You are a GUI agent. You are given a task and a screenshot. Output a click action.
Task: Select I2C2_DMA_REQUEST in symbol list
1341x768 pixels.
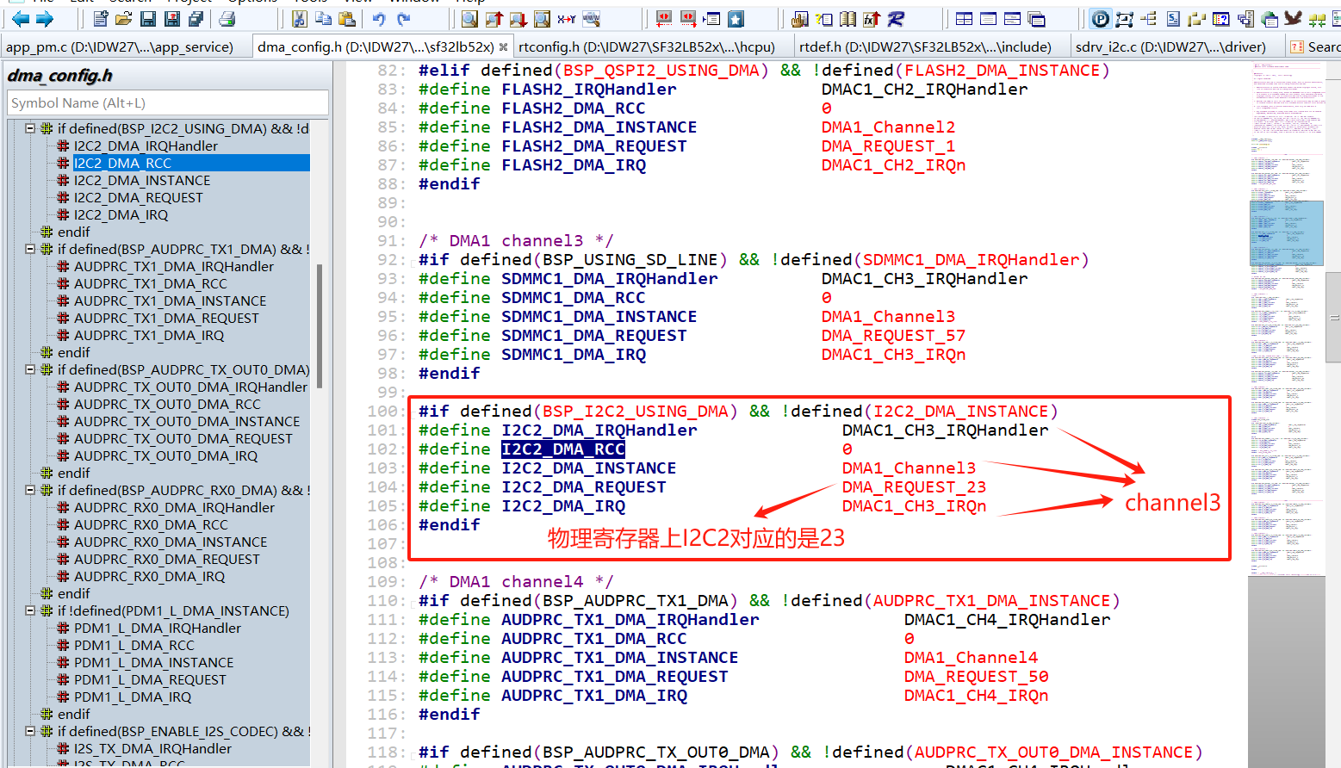click(x=138, y=197)
